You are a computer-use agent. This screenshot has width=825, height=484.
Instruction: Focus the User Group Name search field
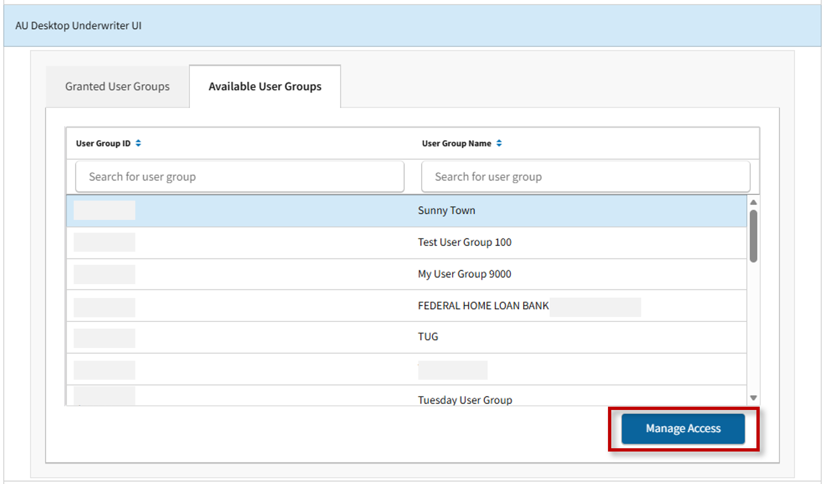(x=586, y=177)
